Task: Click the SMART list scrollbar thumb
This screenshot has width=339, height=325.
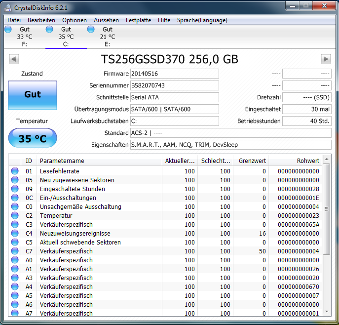Action: (x=327, y=209)
